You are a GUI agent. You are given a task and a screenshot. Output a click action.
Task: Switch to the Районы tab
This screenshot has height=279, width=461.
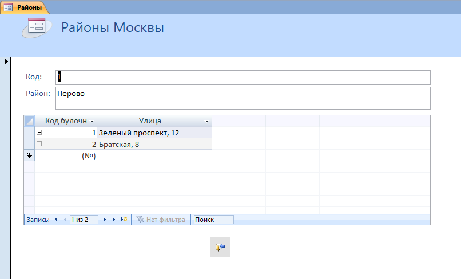pyautogui.click(x=25, y=7)
